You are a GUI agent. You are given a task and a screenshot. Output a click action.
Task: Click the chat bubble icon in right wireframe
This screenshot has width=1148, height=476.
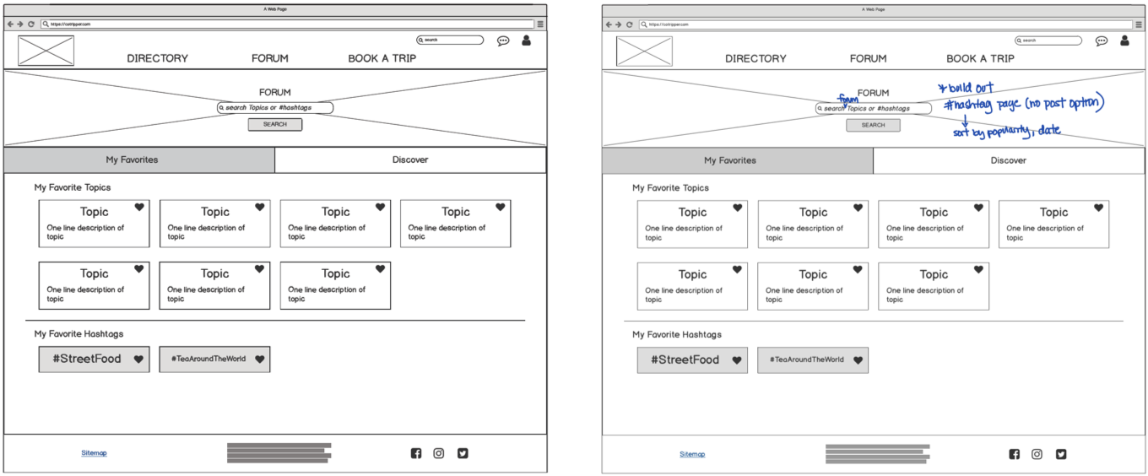1102,41
